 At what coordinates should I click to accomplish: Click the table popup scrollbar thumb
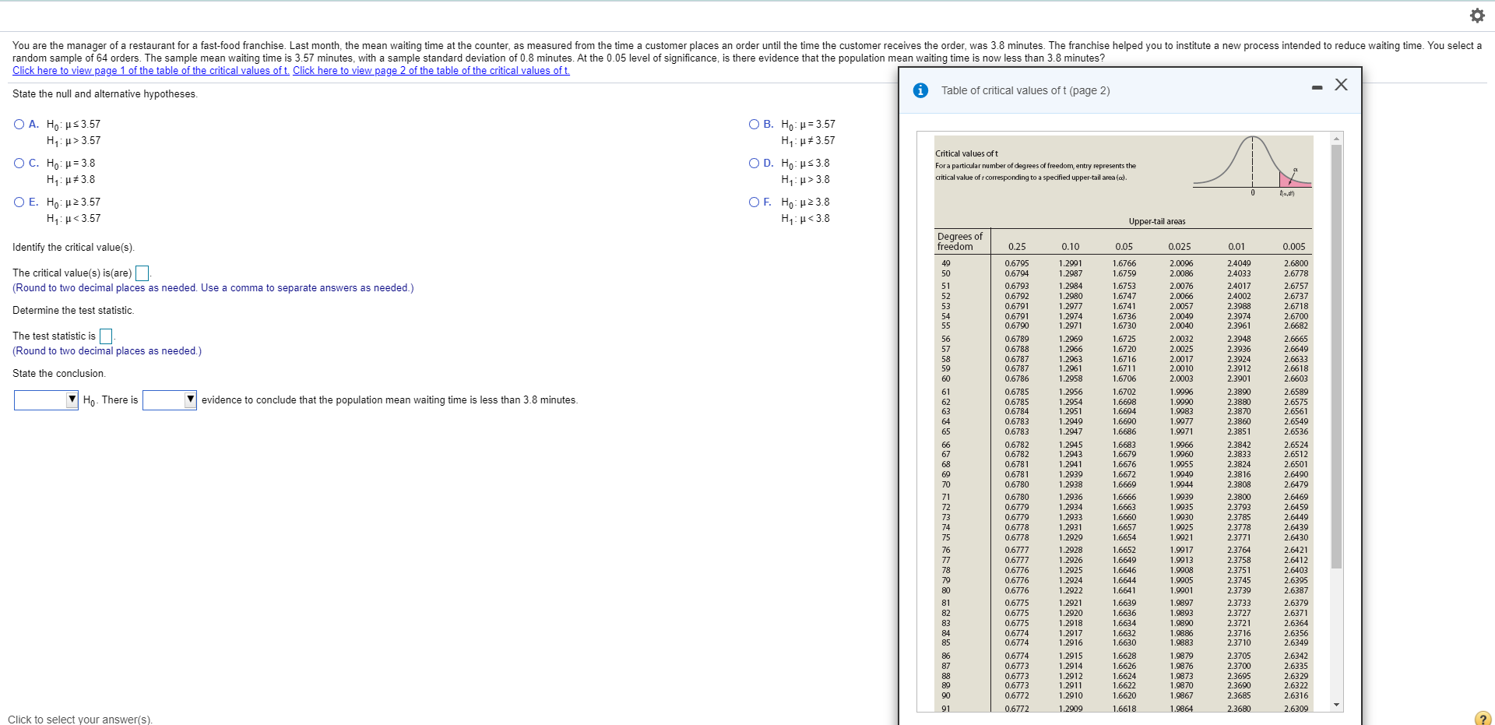click(1337, 357)
